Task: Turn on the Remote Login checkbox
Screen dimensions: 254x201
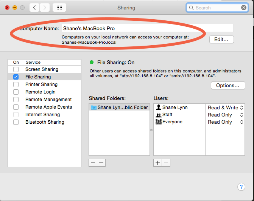Action: 16,92
